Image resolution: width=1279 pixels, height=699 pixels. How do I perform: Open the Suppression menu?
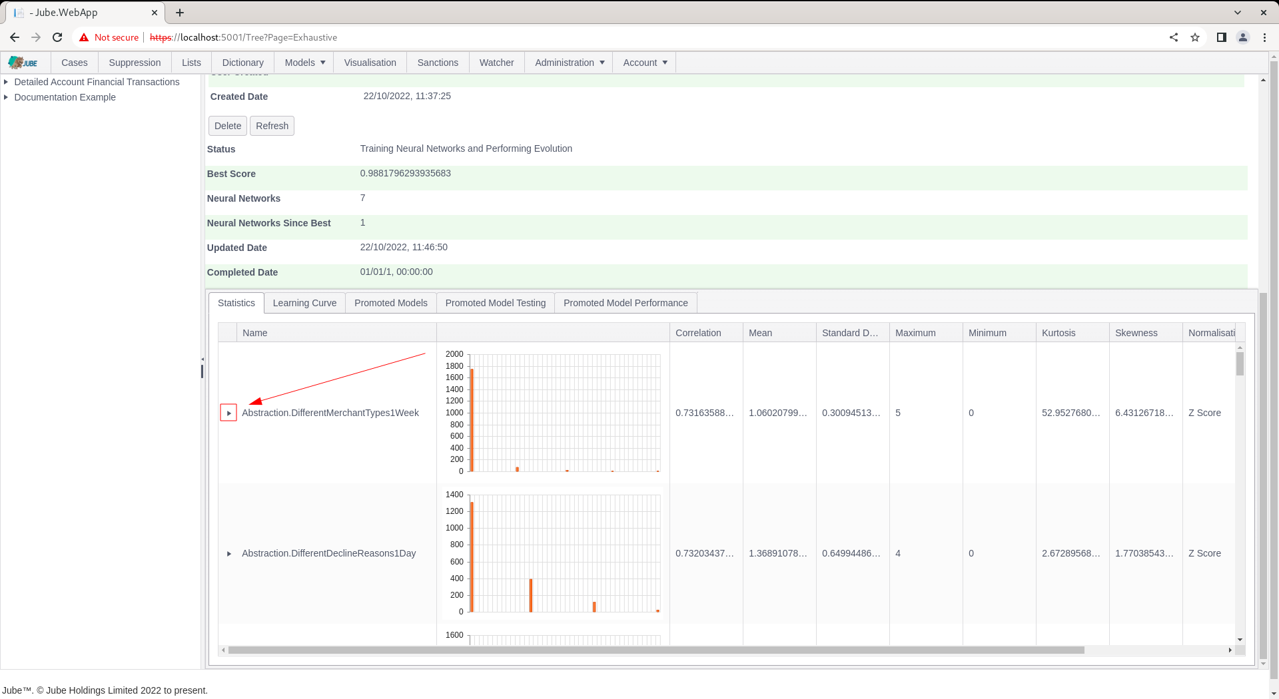point(135,63)
